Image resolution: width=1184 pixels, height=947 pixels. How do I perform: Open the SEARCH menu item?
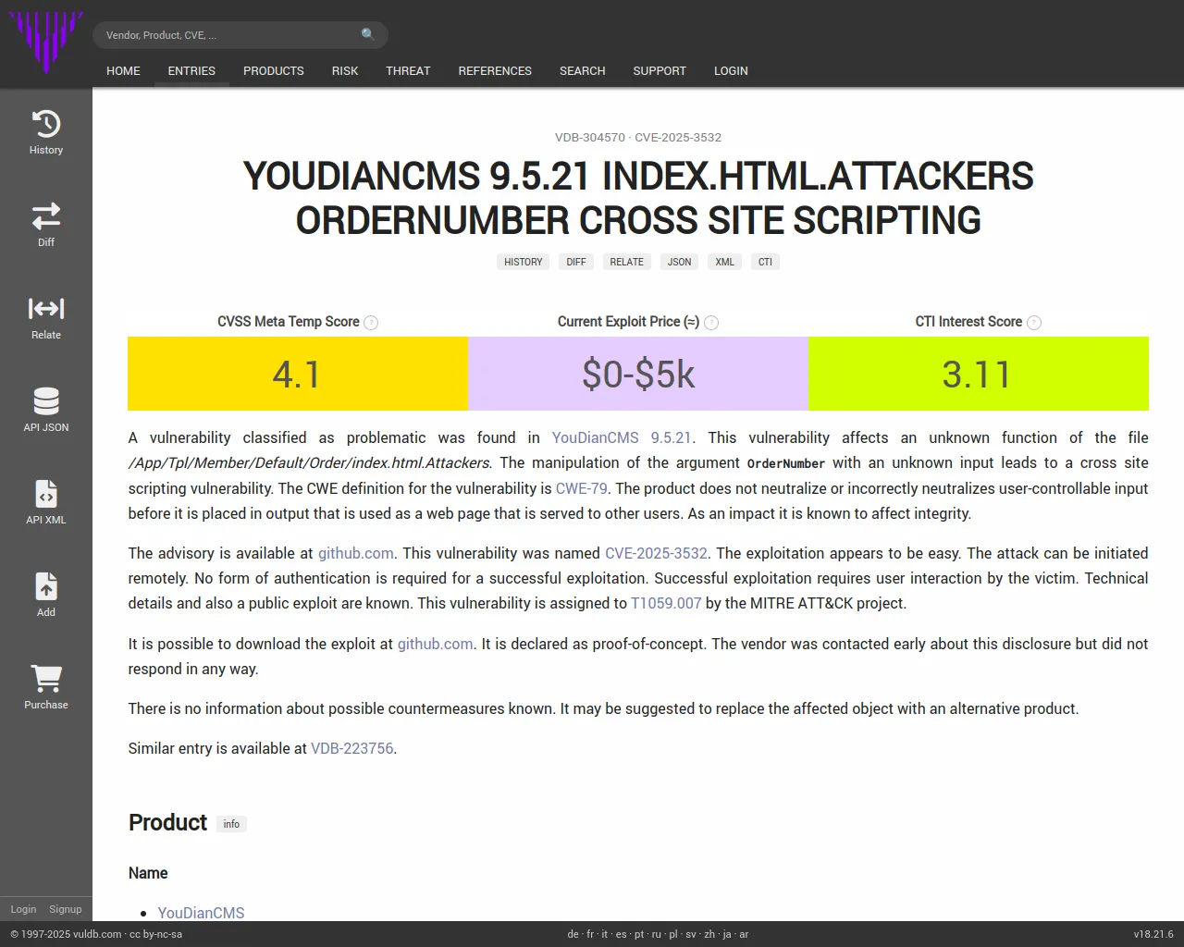[583, 71]
